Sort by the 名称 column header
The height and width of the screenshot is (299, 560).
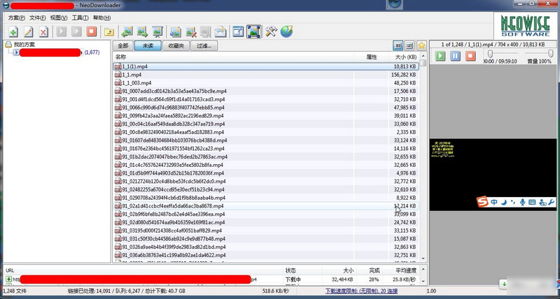point(234,57)
